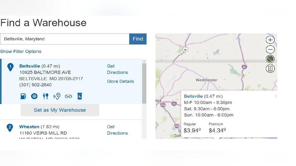Expand Show Filter Options

click(x=21, y=51)
